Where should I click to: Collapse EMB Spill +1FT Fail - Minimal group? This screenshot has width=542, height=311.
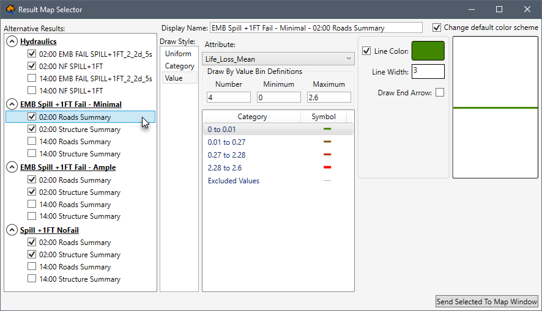12,104
